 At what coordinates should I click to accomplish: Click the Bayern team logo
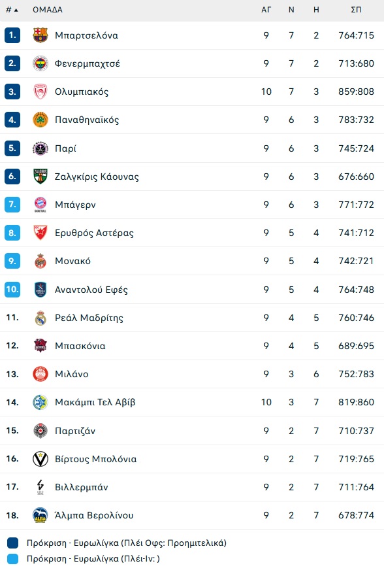[40, 205]
